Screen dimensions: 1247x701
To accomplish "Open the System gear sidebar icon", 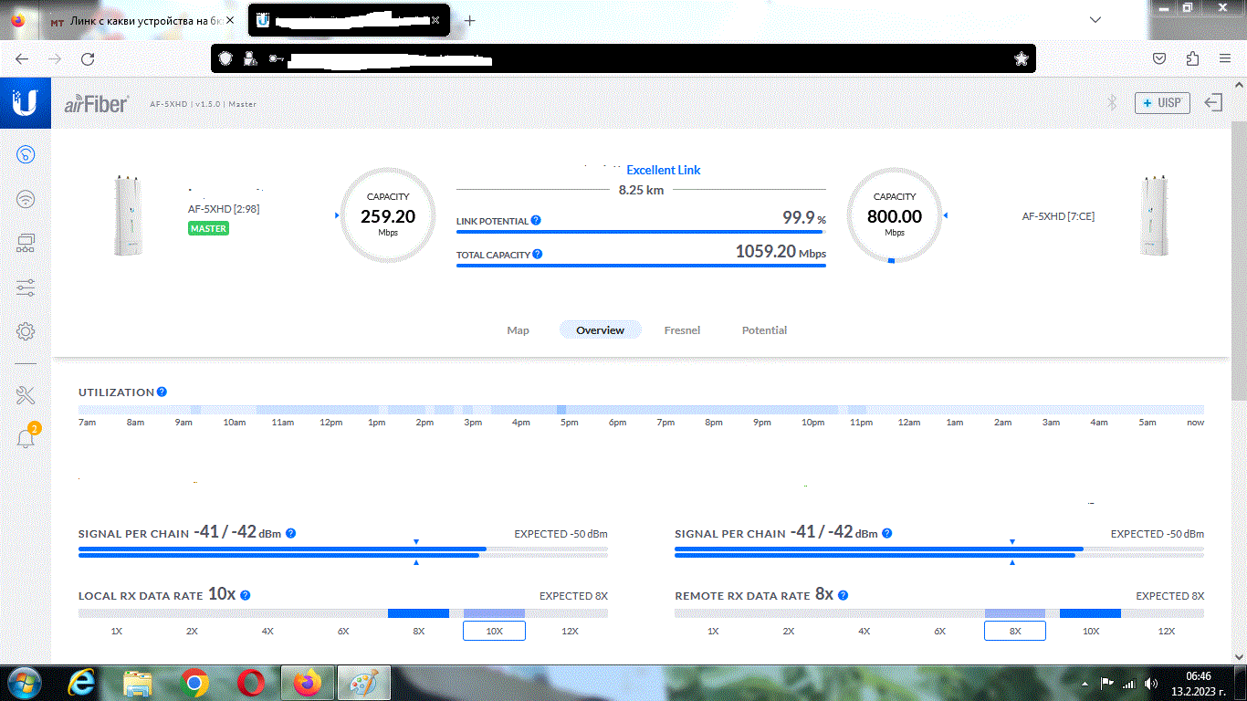I will point(26,331).
